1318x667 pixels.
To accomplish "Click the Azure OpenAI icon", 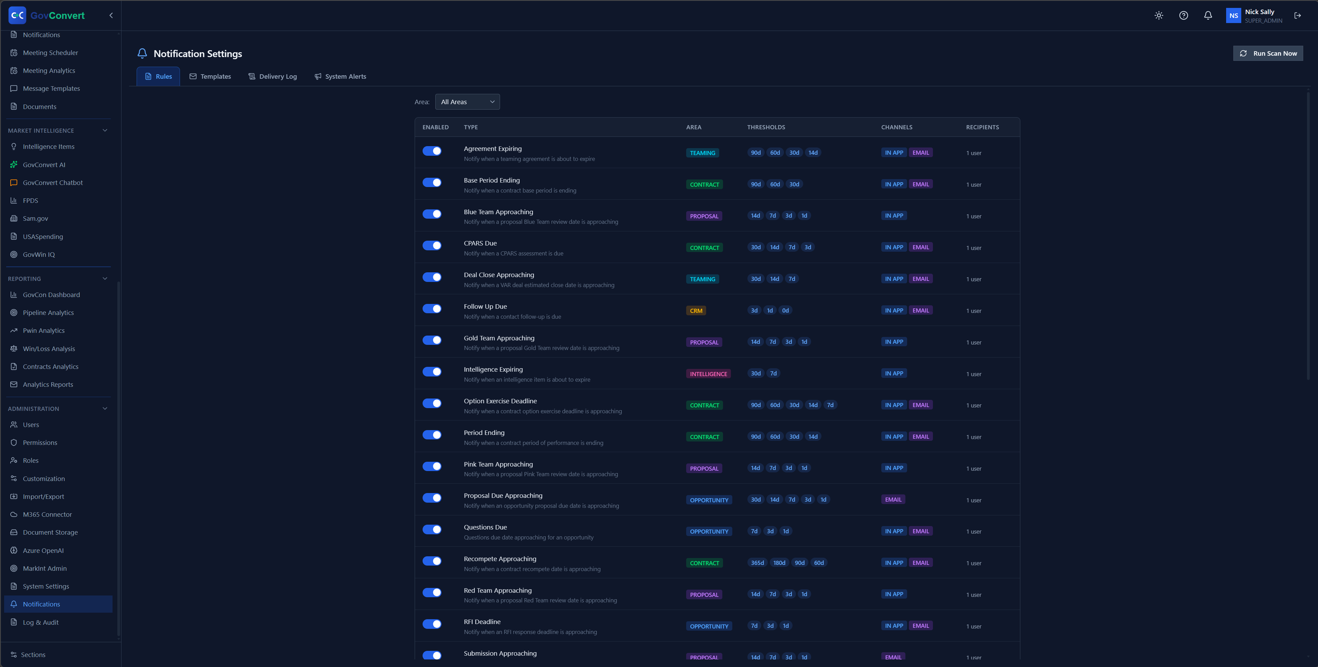I will 14,550.
